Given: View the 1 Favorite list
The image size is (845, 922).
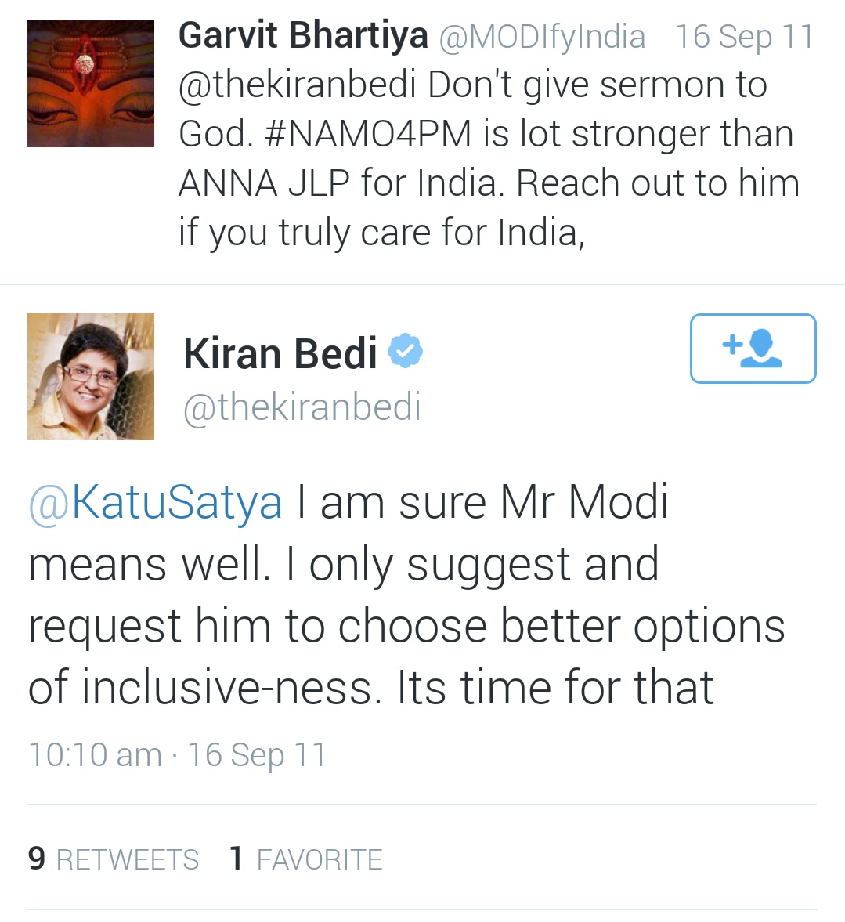Looking at the screenshot, I should [306, 859].
